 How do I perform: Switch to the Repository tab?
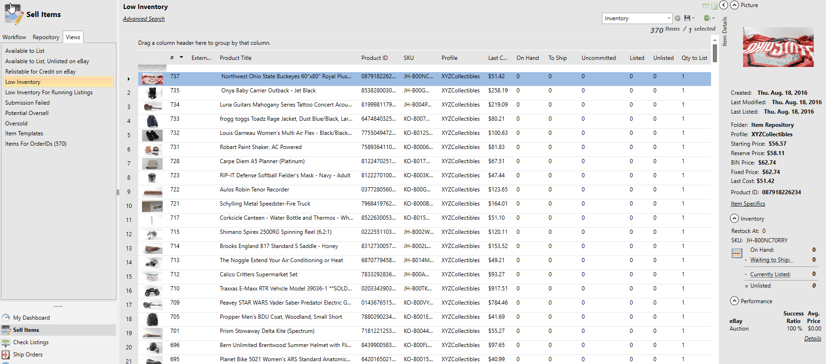pyautogui.click(x=46, y=37)
